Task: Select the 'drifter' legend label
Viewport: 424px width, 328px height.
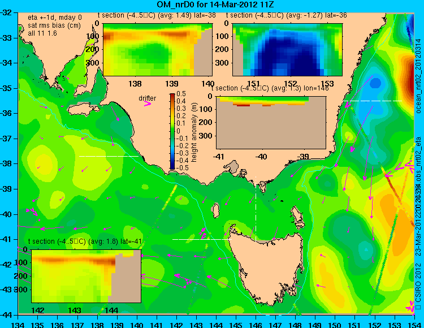Action: pos(148,98)
